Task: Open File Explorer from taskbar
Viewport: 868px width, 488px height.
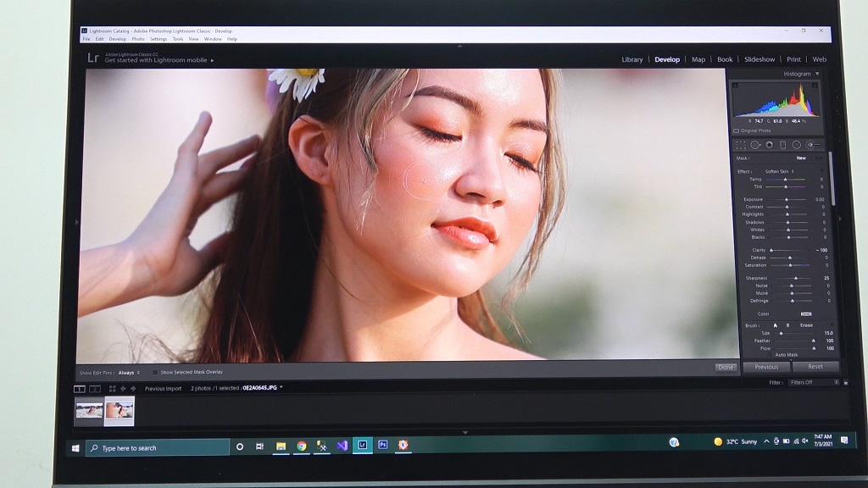Action: click(x=281, y=446)
